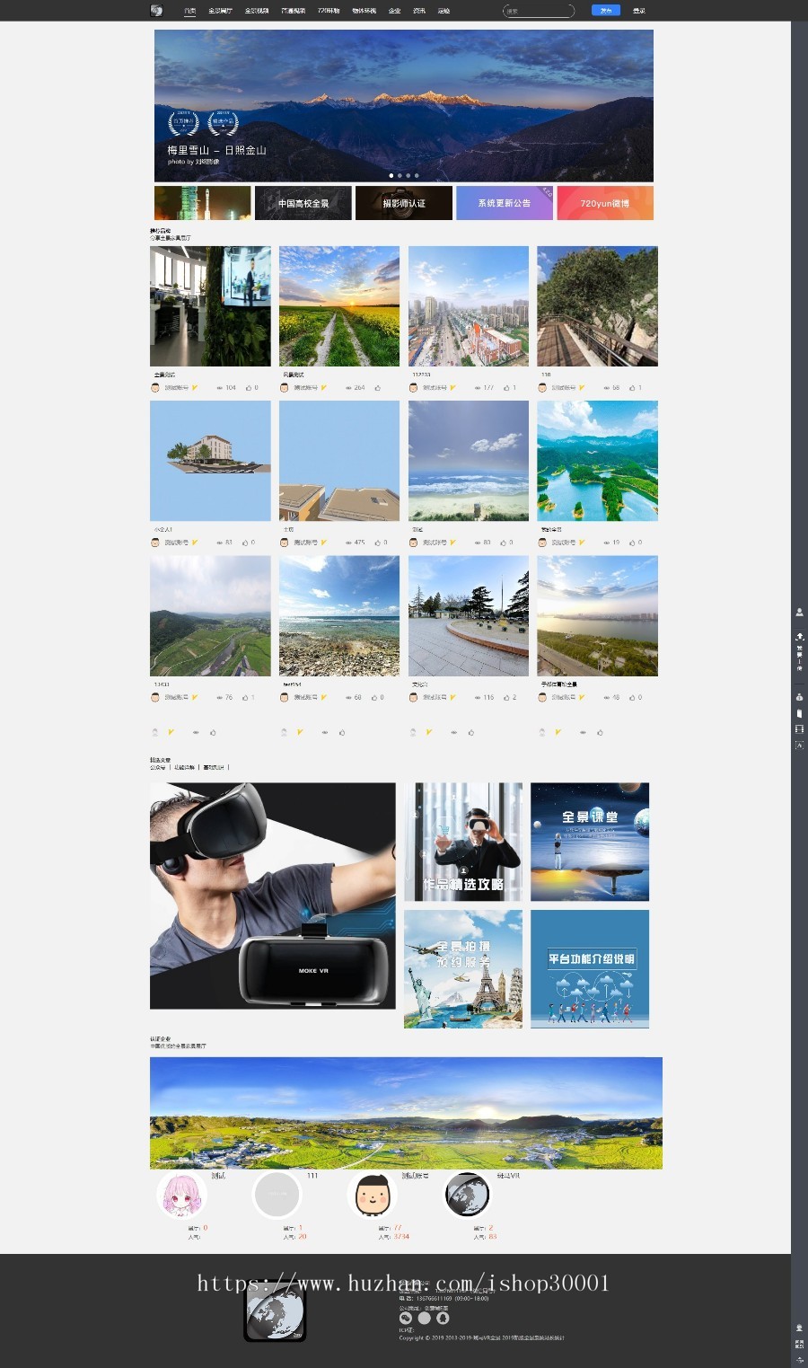Open the 企业 navigation item
Image resolution: width=808 pixels, height=1368 pixels.
point(395,11)
